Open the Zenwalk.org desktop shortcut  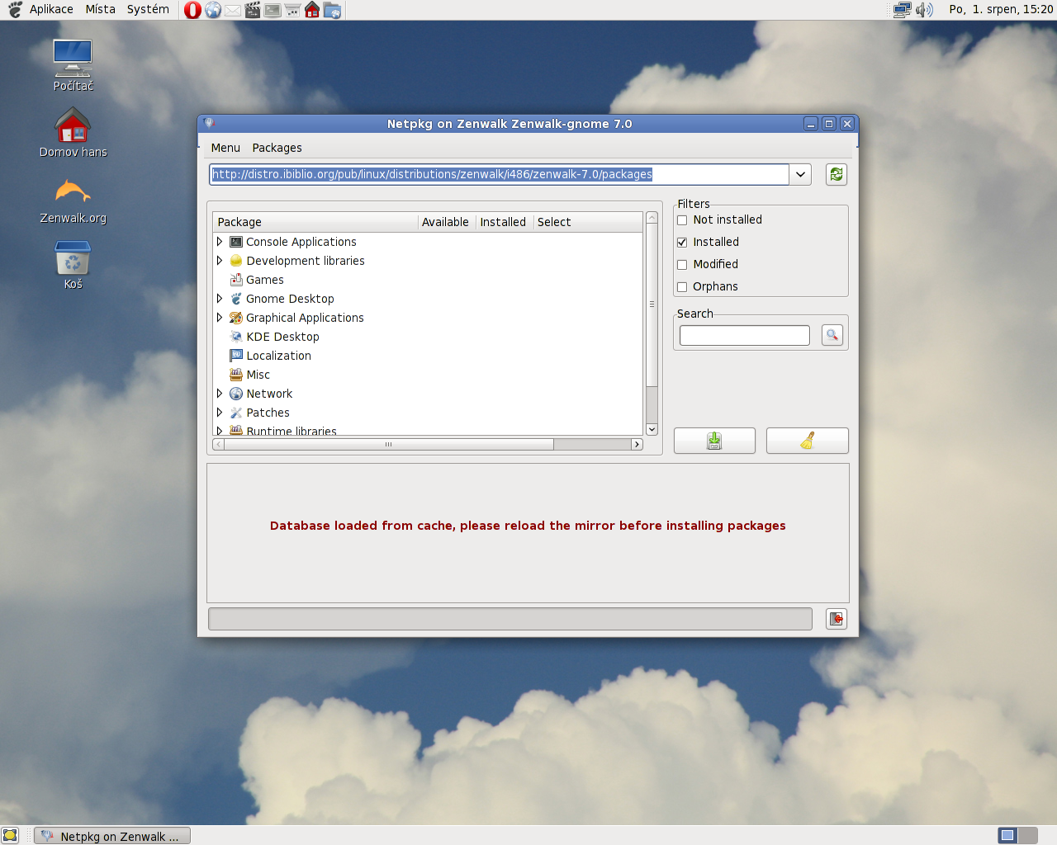73,200
